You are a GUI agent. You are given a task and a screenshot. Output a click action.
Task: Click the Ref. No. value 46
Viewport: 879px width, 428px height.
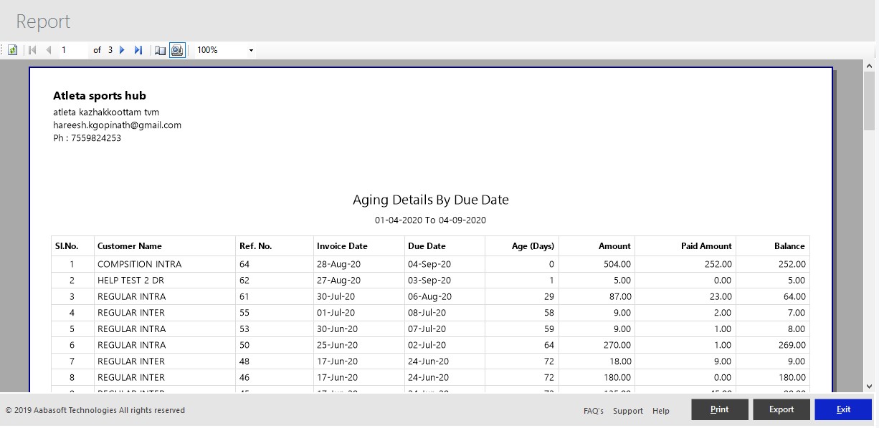coord(244,377)
